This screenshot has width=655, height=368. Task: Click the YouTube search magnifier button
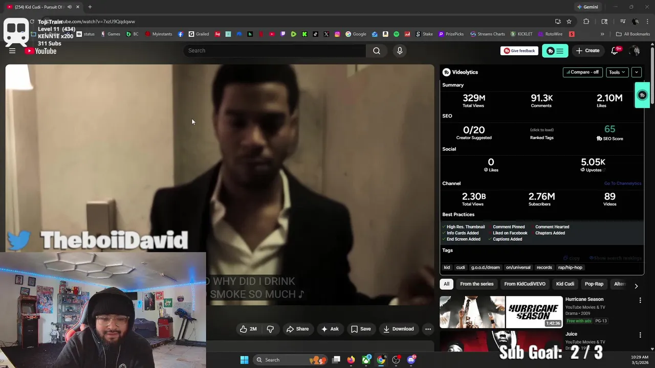pyautogui.click(x=377, y=51)
